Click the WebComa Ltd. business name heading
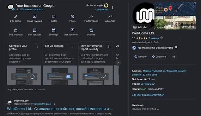201x116 pixels. point(143,33)
